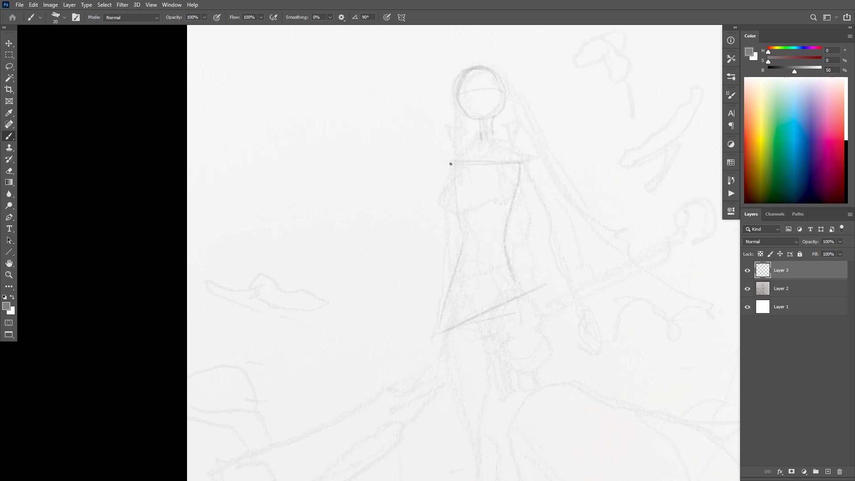Hide Layer 3 using its eye icon
Viewport: 855px width, 481px height.
pyautogui.click(x=747, y=270)
